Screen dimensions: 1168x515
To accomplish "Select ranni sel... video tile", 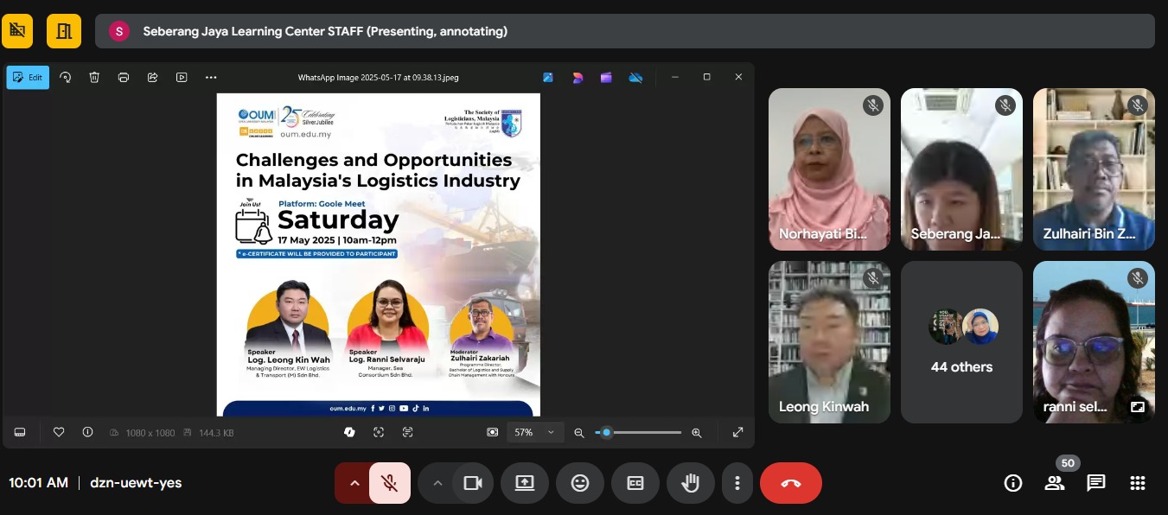I will pyautogui.click(x=1094, y=342).
